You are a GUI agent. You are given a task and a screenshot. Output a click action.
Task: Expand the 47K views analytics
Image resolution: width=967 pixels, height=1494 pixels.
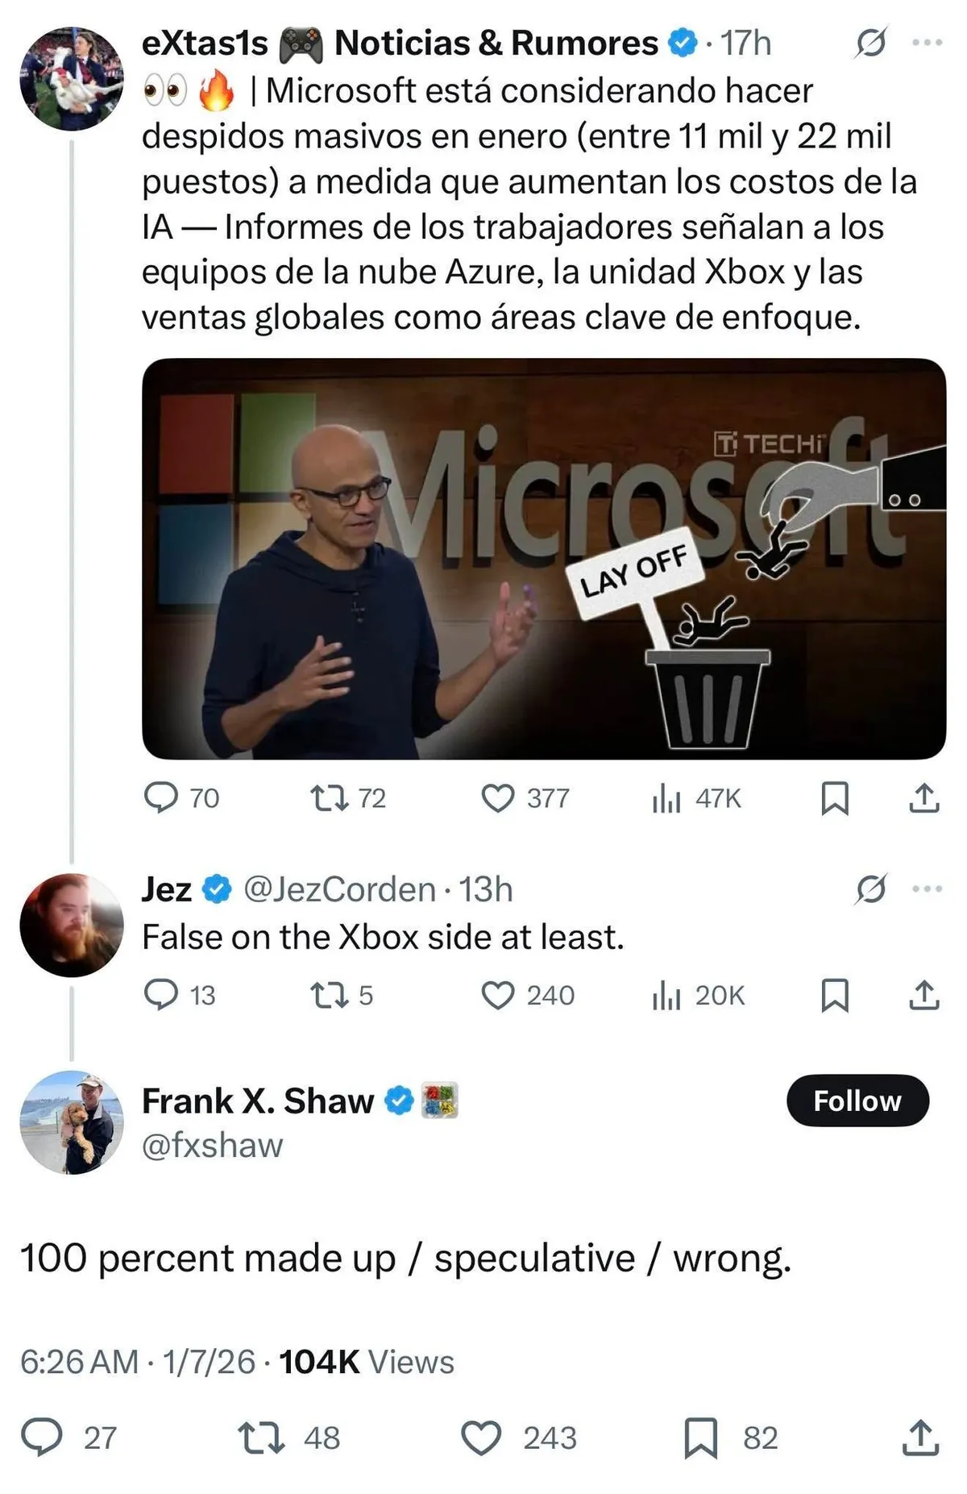(669, 798)
